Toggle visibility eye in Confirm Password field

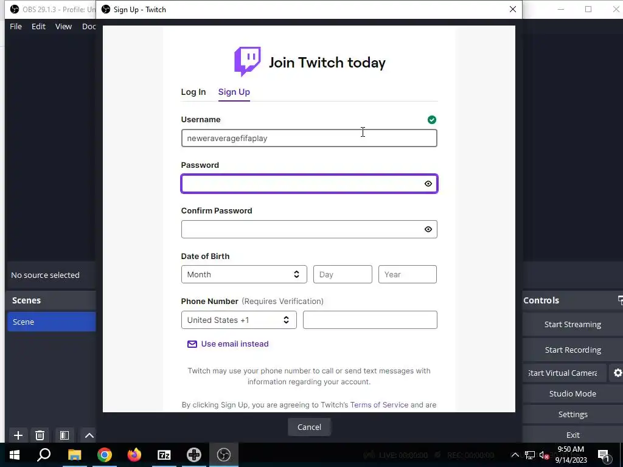click(x=428, y=229)
